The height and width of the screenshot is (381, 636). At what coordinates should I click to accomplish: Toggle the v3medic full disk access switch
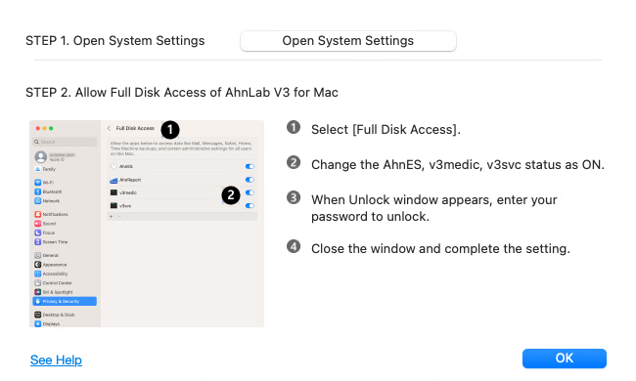click(x=250, y=192)
